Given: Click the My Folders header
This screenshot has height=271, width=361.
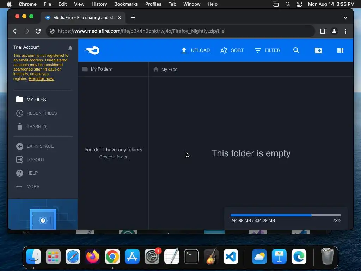Looking at the screenshot, I should tap(97, 69).
